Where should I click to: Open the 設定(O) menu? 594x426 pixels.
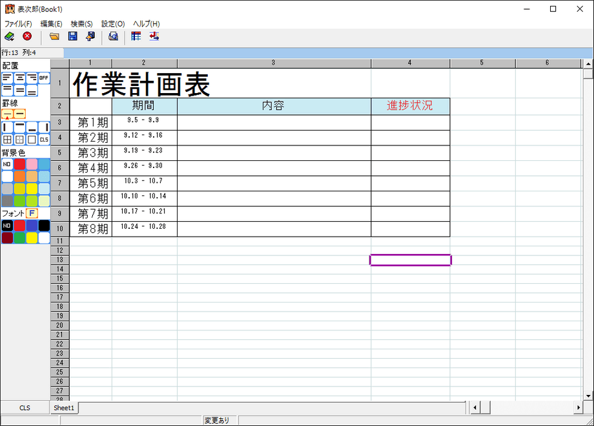[x=113, y=24]
